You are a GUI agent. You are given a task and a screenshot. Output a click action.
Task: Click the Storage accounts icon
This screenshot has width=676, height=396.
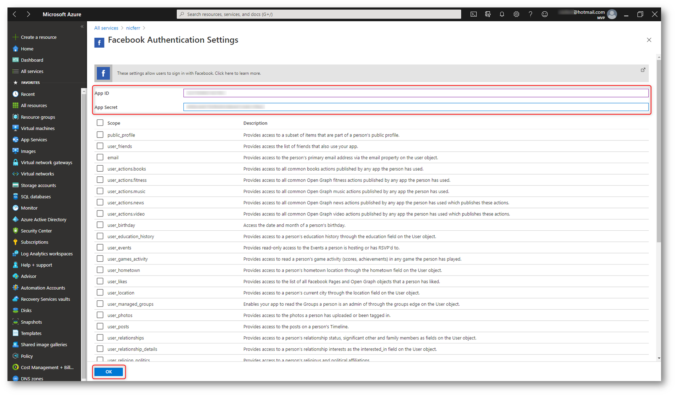[x=15, y=185]
